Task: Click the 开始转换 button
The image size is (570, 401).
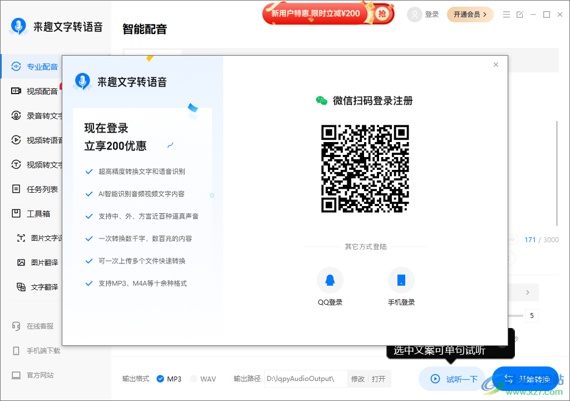Action: (x=525, y=379)
